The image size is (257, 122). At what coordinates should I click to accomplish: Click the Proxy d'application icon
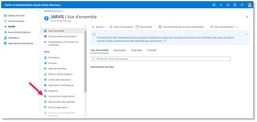(46, 107)
